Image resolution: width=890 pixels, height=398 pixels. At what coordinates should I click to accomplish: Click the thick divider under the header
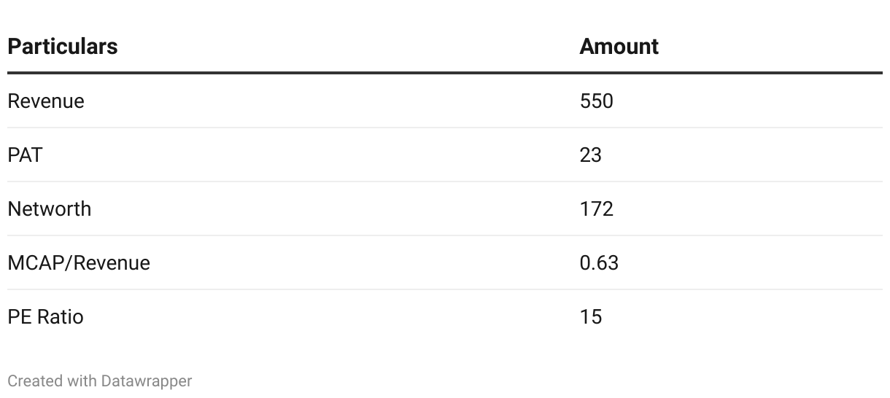(445, 73)
